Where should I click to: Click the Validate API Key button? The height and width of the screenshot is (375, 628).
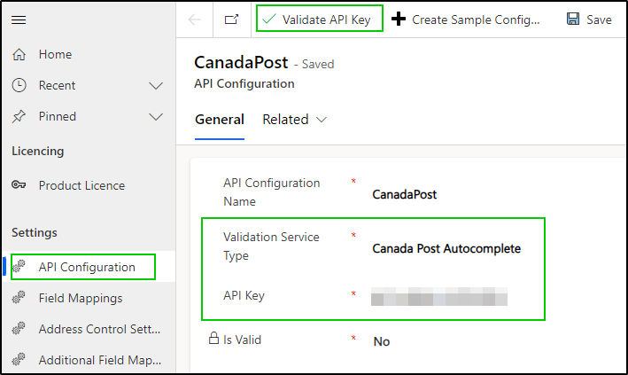tap(320, 19)
